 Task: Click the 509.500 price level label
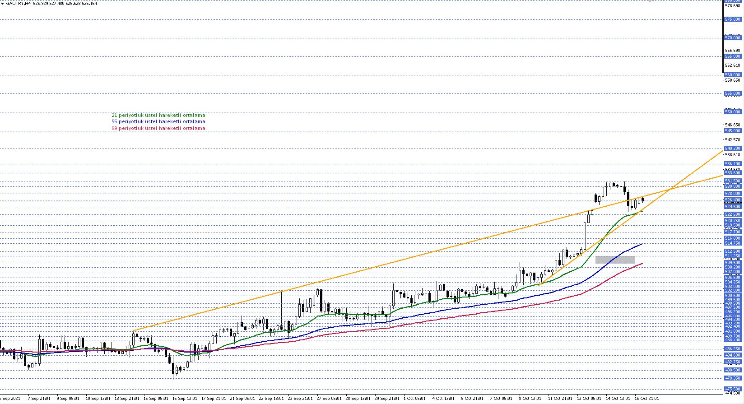coord(732,263)
